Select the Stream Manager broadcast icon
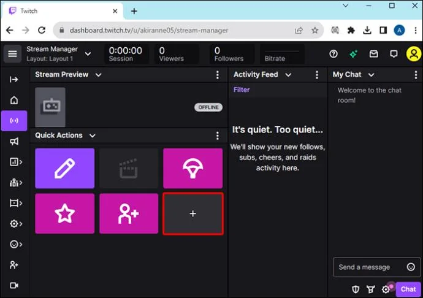The height and width of the screenshot is (298, 423). [14, 121]
